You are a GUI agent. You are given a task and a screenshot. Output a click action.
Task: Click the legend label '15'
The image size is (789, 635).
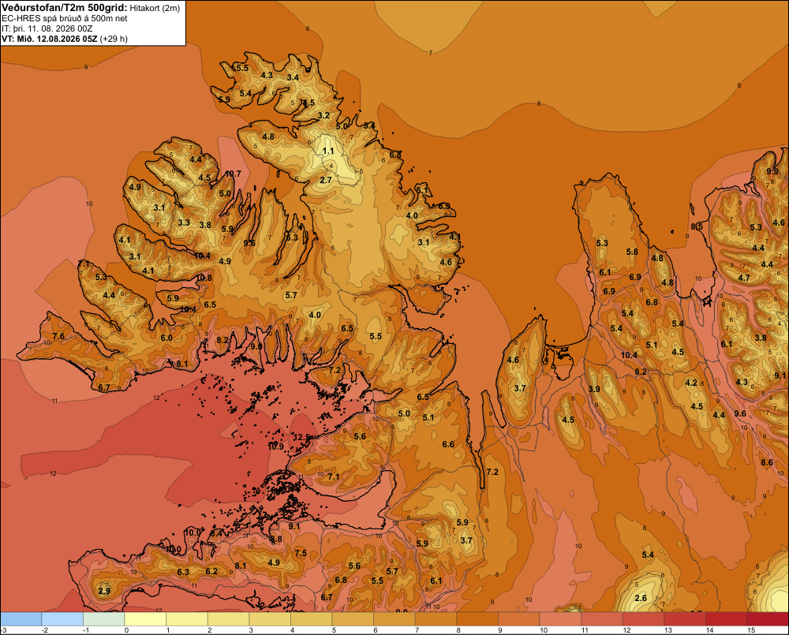point(751,630)
